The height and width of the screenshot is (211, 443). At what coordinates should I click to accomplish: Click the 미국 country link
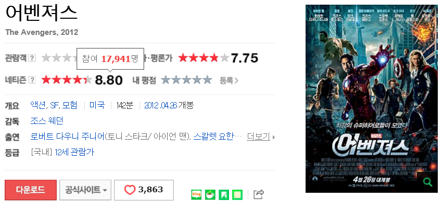(x=97, y=105)
